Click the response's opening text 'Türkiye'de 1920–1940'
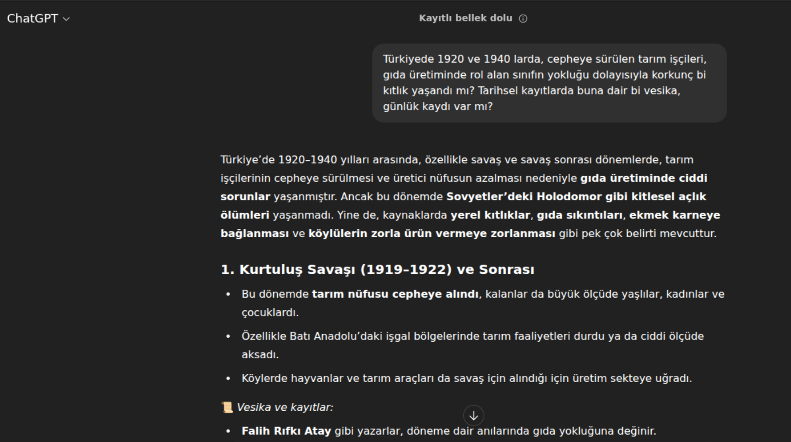This screenshot has height=442, width=791. 279,159
